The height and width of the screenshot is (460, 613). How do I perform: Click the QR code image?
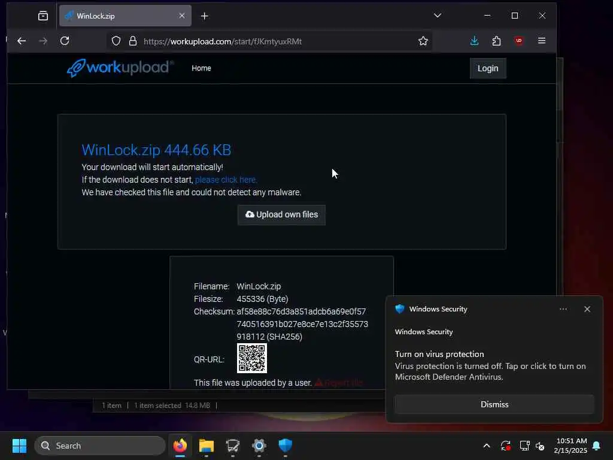click(252, 358)
